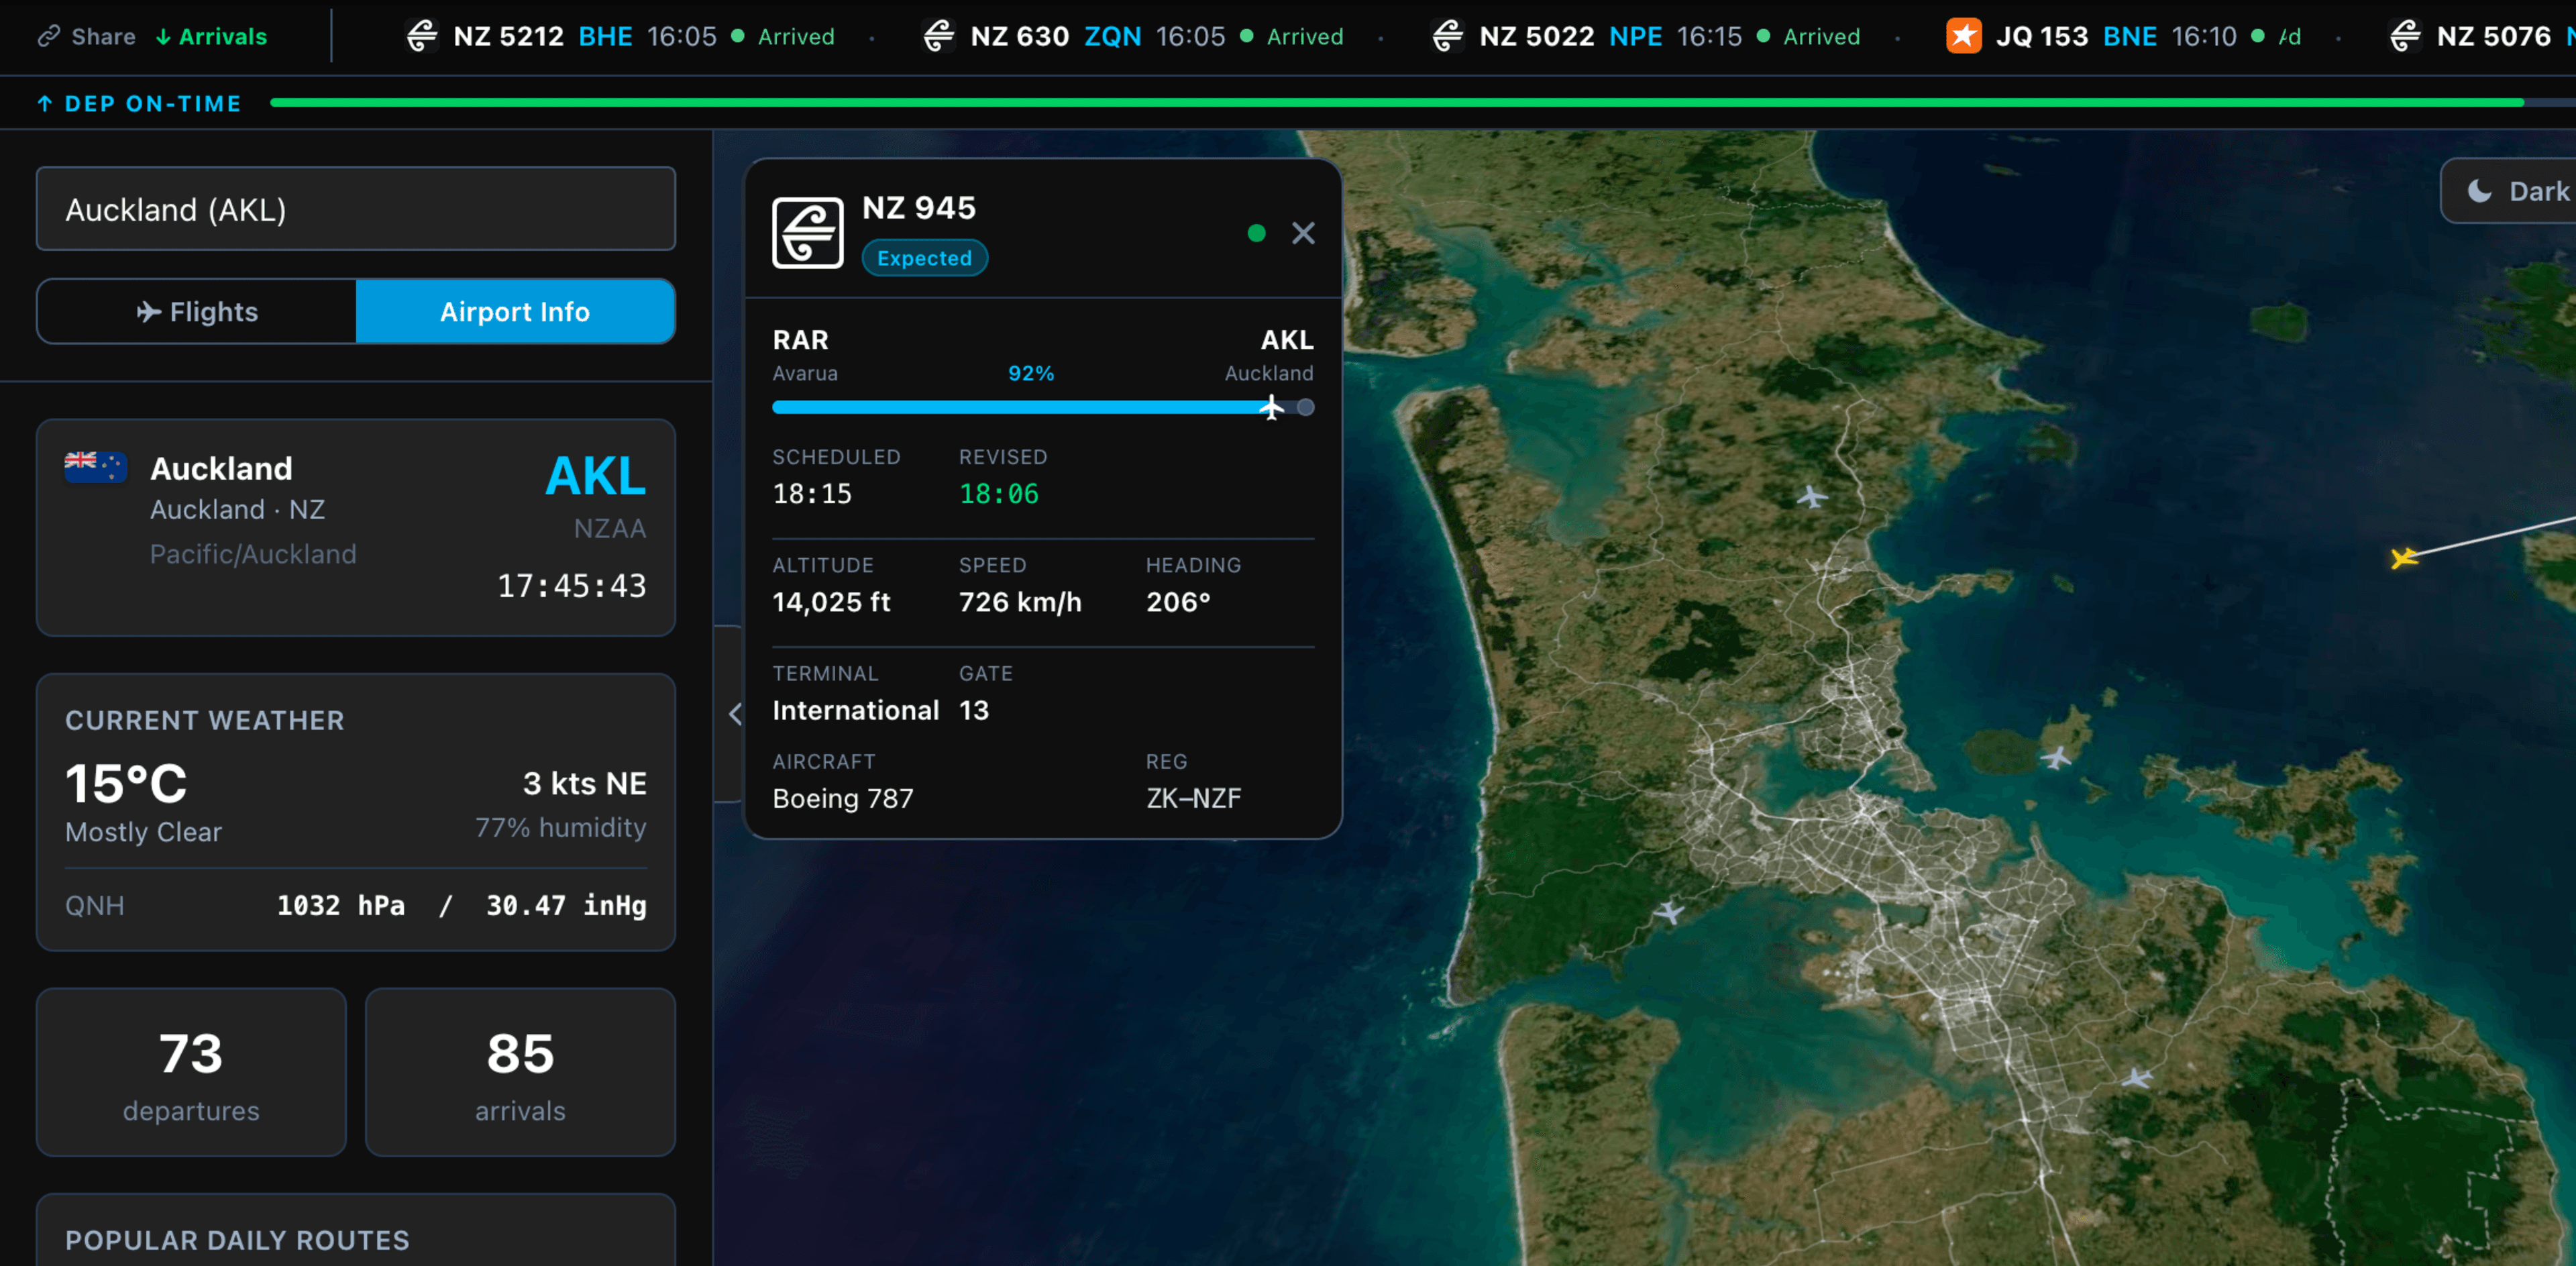Click the 15°C temperature reading
Screen dimensions: 2576x1266
[126, 783]
